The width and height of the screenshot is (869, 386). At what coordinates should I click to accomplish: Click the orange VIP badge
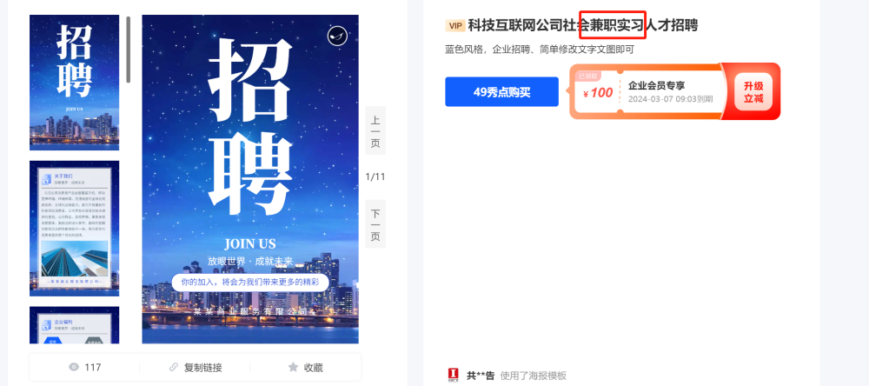click(455, 25)
